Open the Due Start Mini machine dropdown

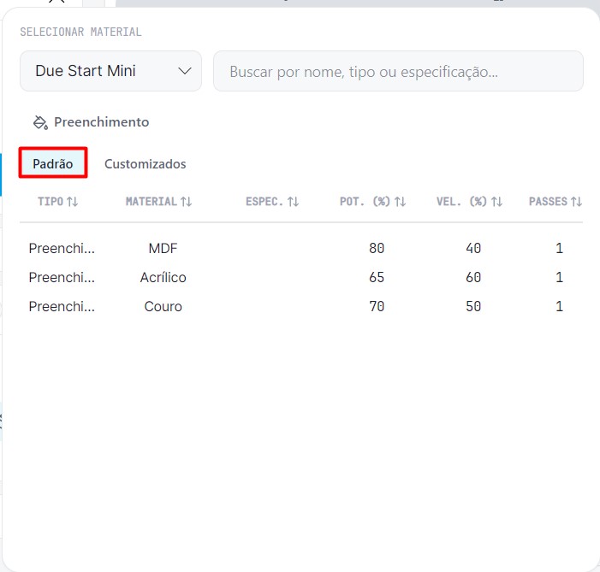[x=110, y=71]
